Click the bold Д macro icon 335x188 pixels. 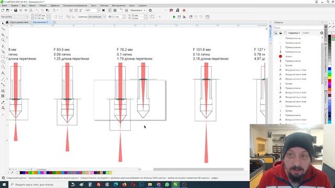pyautogui.click(x=177, y=10)
